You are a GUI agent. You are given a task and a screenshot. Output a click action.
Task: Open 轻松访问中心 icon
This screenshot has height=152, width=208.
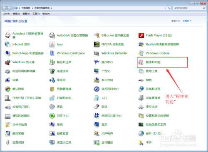(x=97, y=89)
